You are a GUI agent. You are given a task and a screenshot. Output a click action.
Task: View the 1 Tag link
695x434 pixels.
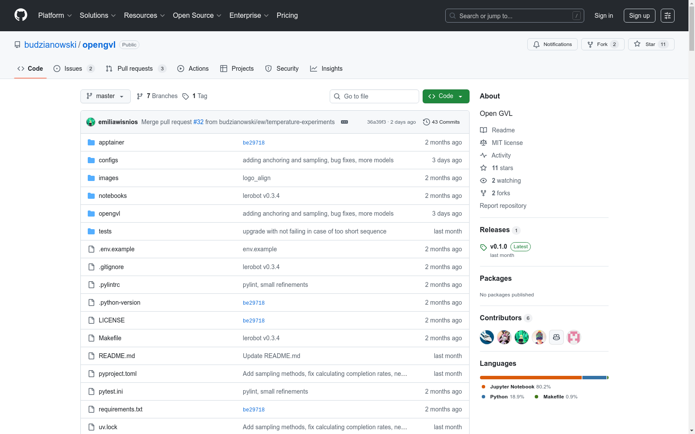click(195, 96)
